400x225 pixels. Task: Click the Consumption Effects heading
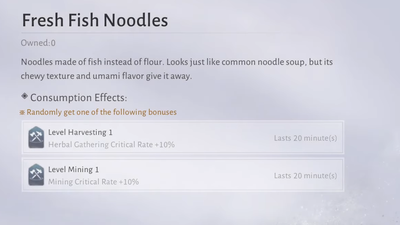79,98
